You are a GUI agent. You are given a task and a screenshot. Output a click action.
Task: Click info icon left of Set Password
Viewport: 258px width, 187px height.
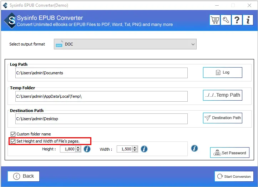194,148
